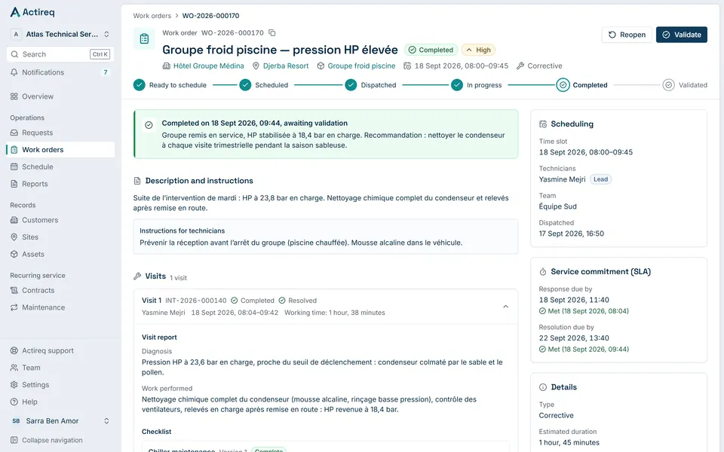Click the Ready to schedule step marker
Image resolution: width=724 pixels, height=452 pixels.
[139, 85]
